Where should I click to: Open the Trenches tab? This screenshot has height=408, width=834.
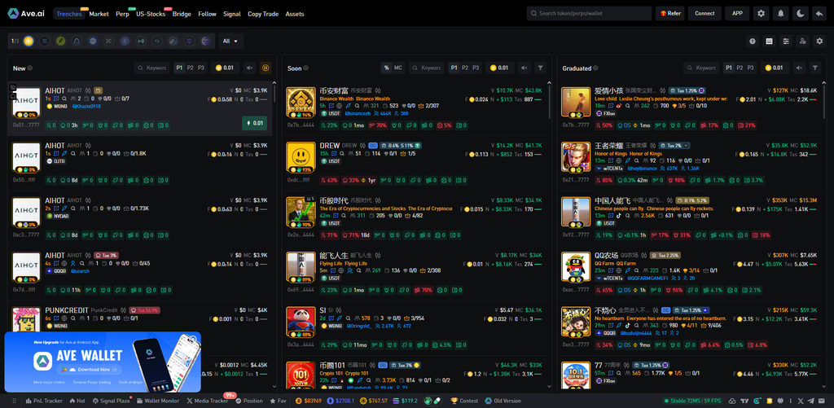tap(70, 14)
